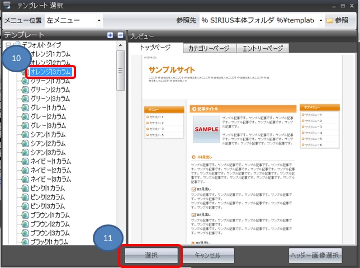Click the globe icon beside グリーン|2カラム
Screen dimensions: 360x268
click(25, 90)
